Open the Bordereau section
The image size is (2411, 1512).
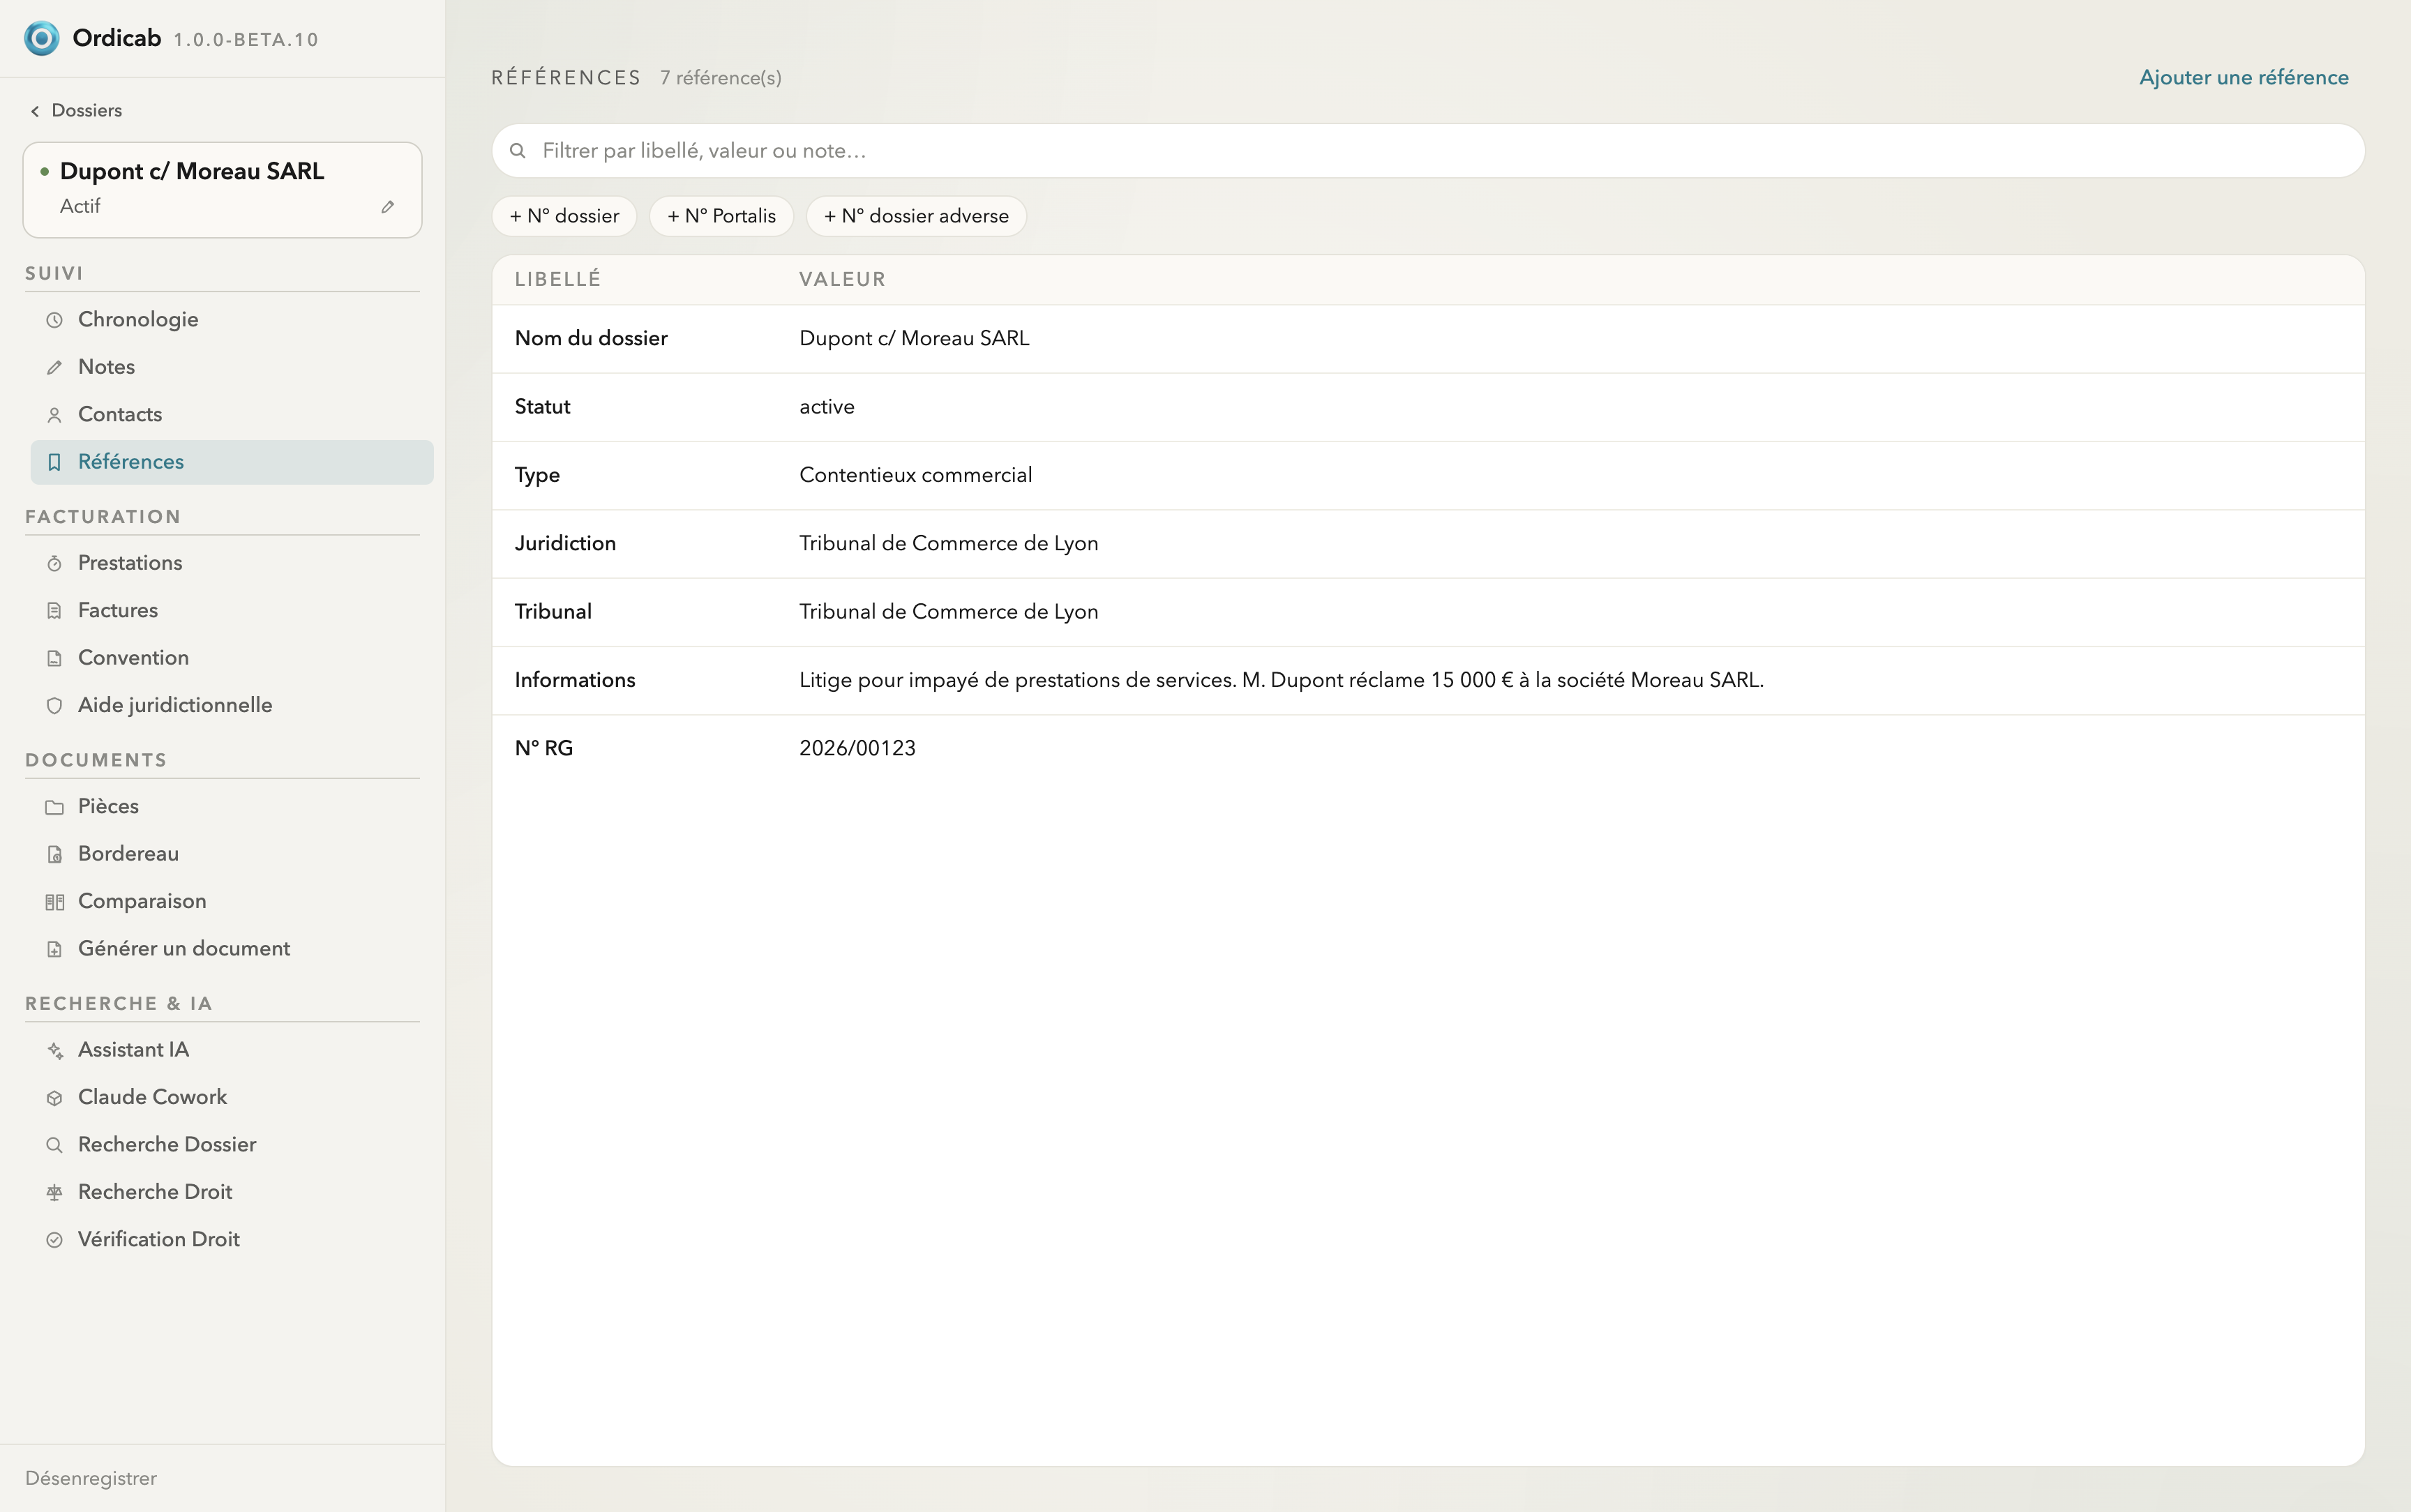tap(232, 854)
